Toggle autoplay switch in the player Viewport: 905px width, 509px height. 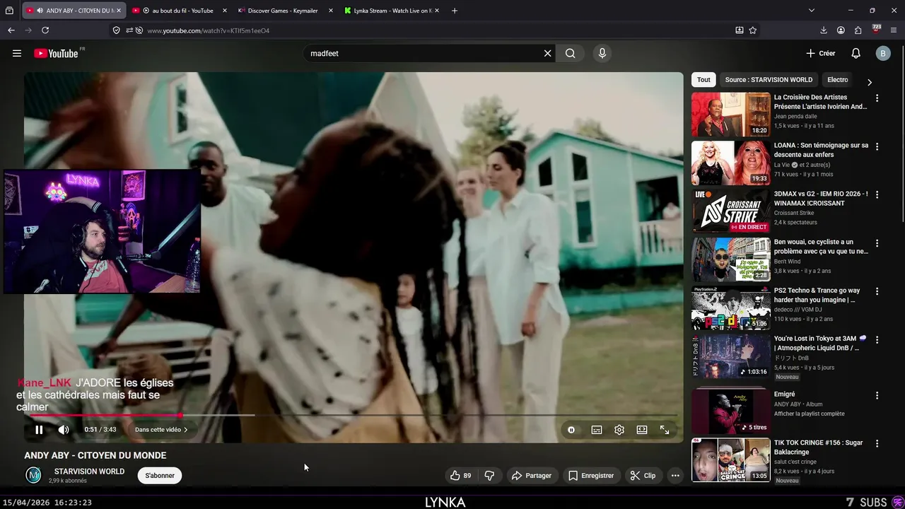(571, 429)
